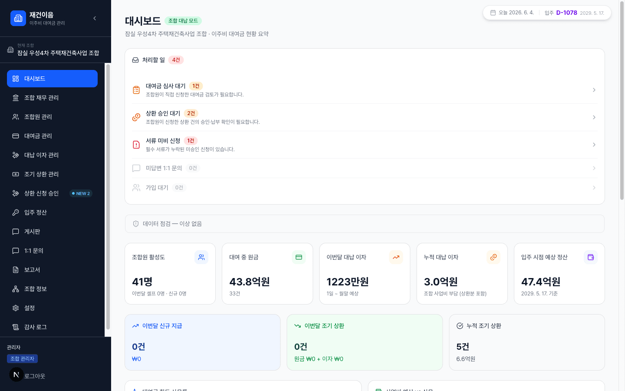Click the 조합 관리자 role badge
Image resolution: width=625 pixels, height=391 pixels.
pyautogui.click(x=22, y=358)
